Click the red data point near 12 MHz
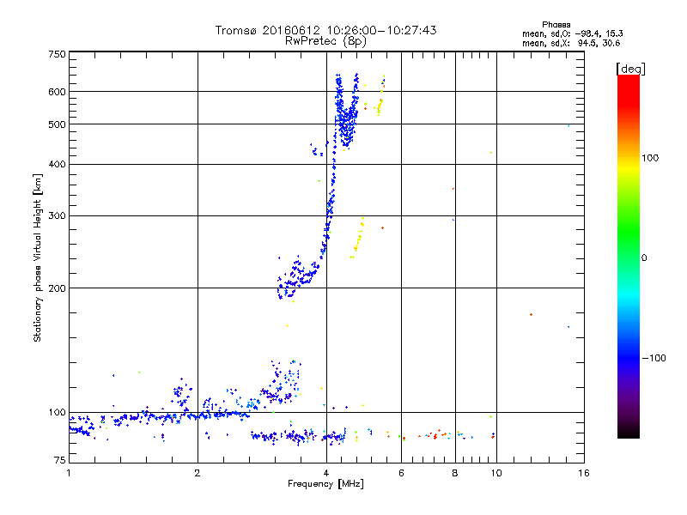 click(531, 314)
